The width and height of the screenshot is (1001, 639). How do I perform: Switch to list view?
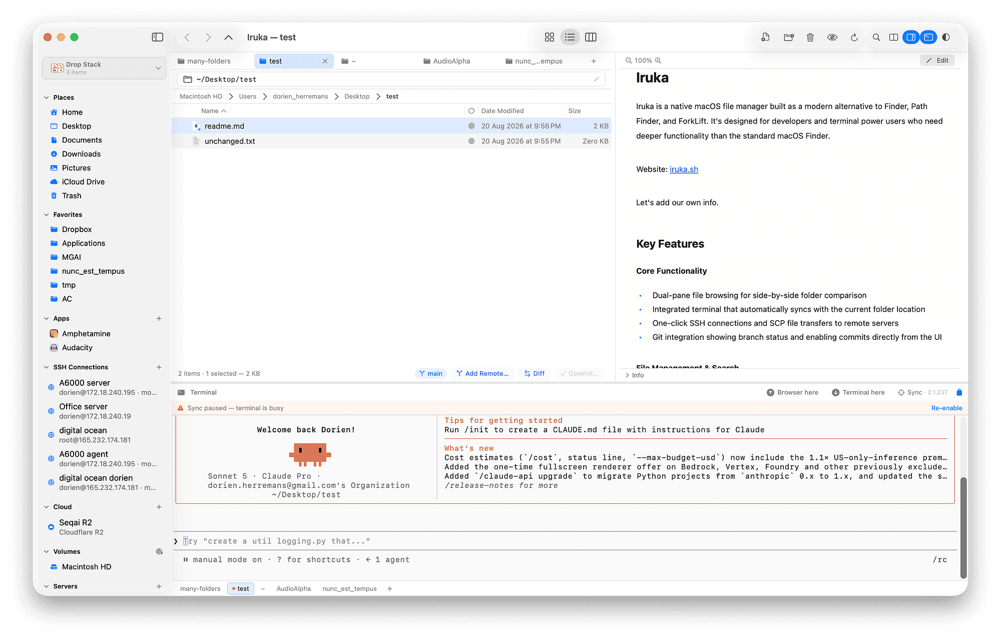pyautogui.click(x=570, y=37)
